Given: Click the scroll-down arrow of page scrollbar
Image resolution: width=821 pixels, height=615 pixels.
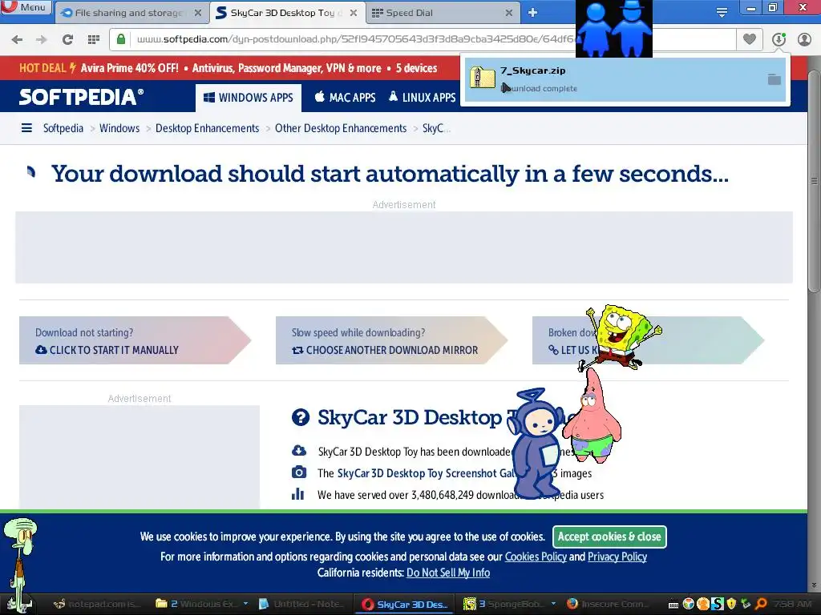Looking at the screenshot, I should (x=814, y=585).
